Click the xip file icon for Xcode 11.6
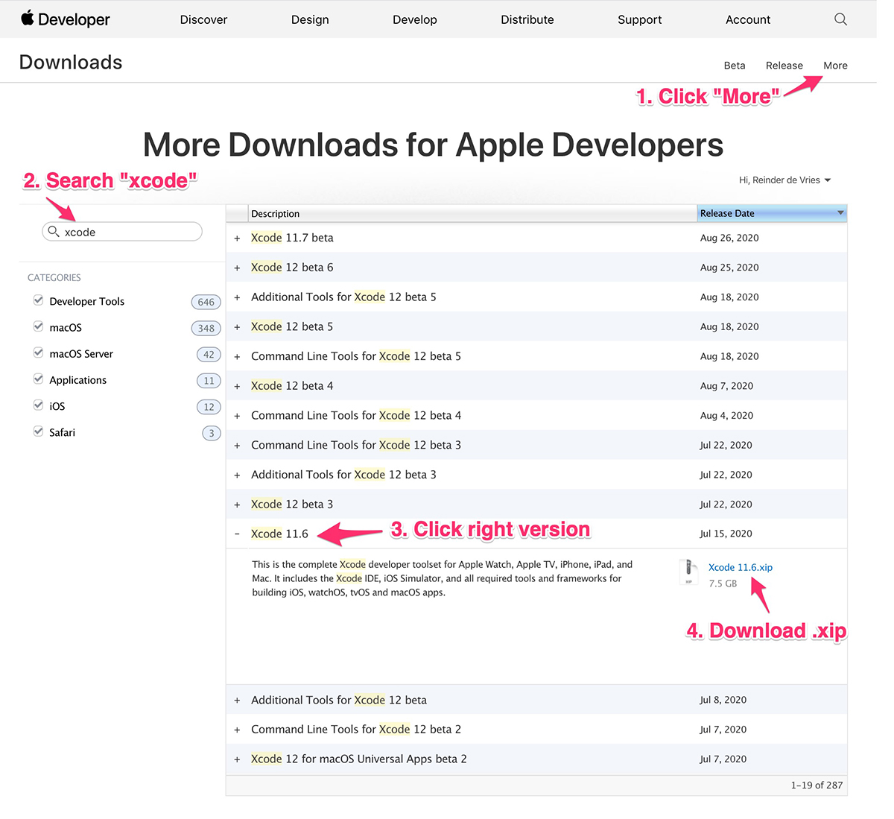 click(x=688, y=572)
